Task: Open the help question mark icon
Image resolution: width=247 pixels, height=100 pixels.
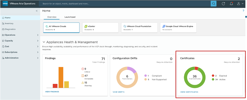Action: click(x=243, y=11)
